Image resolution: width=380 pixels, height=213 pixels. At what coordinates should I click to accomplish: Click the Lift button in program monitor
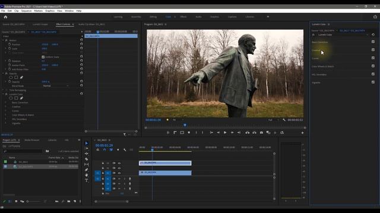pos(247,133)
